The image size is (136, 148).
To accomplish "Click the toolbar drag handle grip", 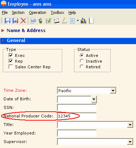I will 2,21.
